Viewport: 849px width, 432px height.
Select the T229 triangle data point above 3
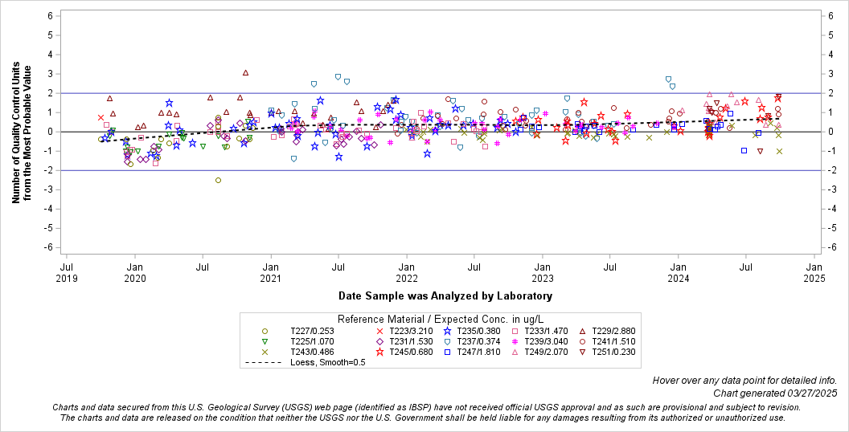click(245, 72)
